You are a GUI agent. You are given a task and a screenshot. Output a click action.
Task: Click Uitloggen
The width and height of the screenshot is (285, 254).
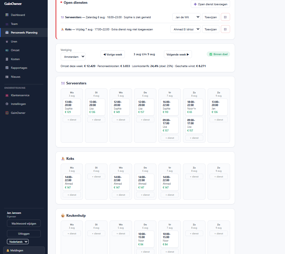[24, 234]
